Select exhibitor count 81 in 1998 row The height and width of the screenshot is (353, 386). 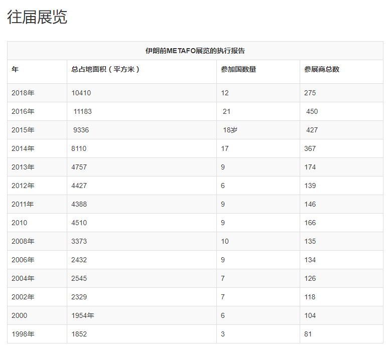(x=308, y=334)
